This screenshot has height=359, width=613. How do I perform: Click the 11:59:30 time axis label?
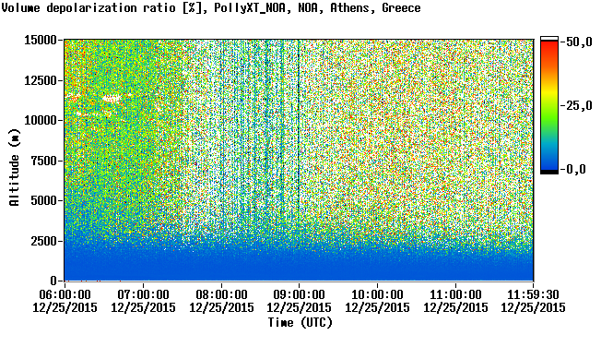(x=533, y=294)
